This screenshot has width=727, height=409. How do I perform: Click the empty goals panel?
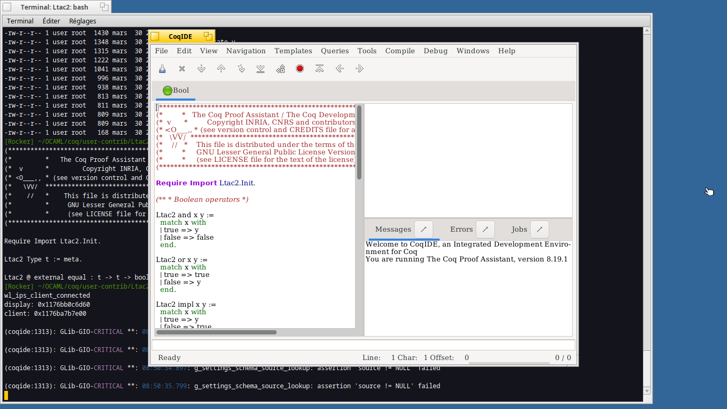[x=468, y=160]
